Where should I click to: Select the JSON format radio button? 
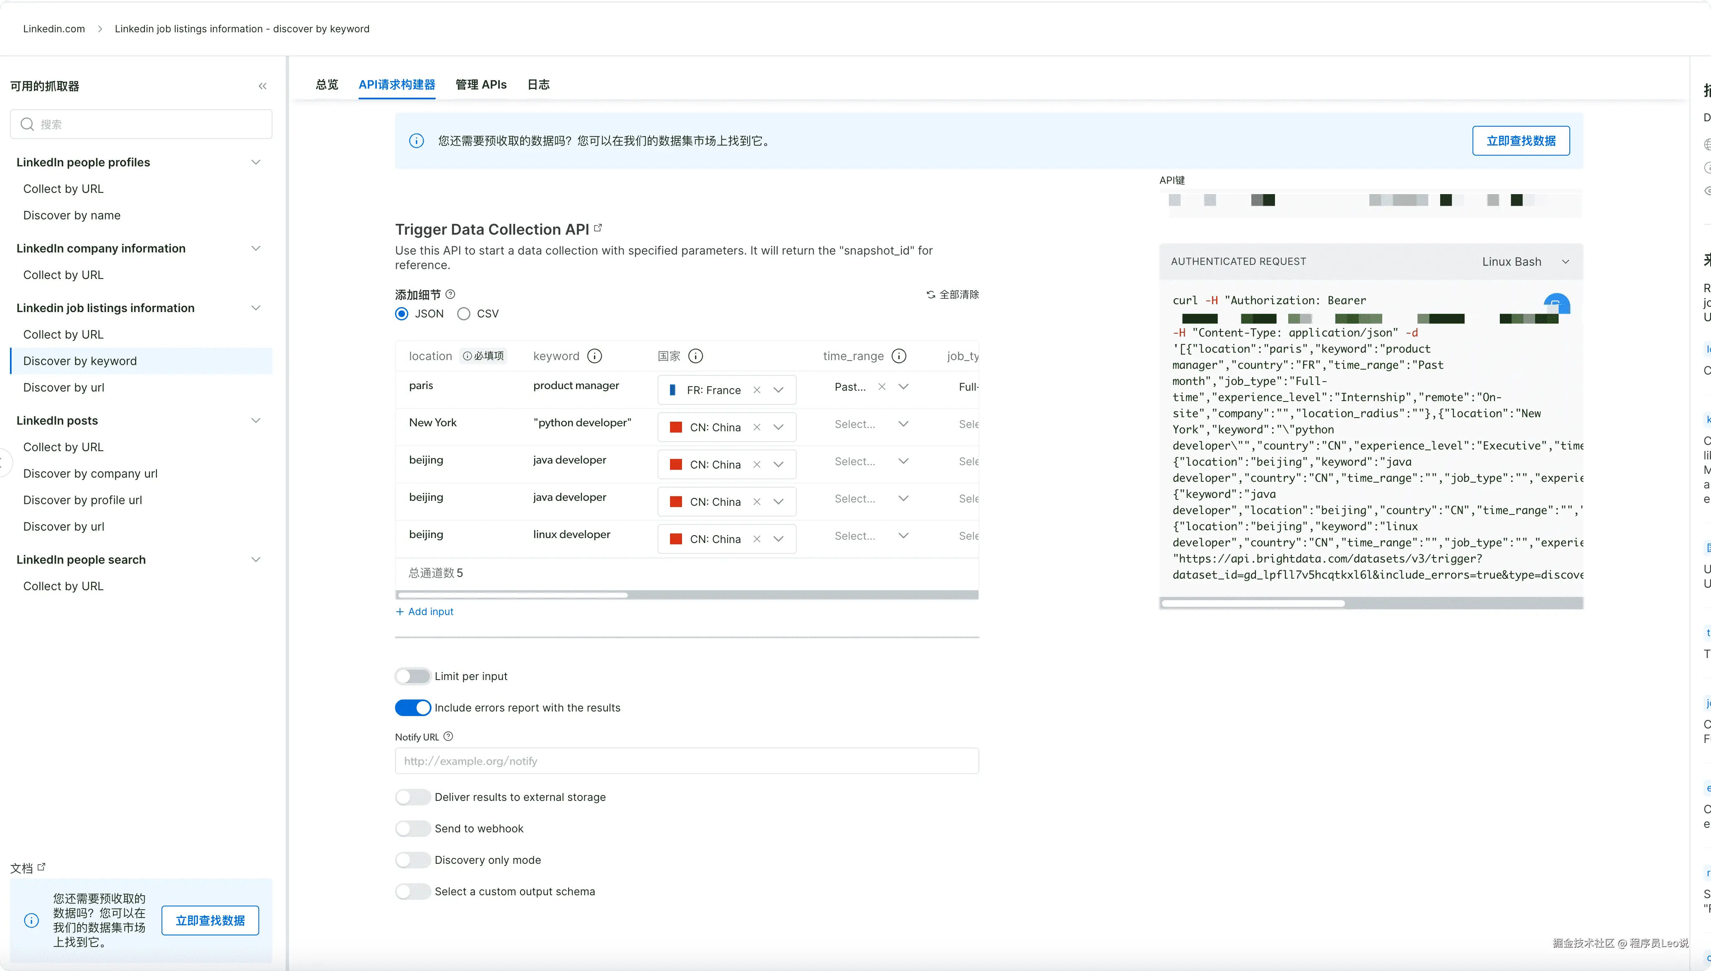pyautogui.click(x=402, y=314)
